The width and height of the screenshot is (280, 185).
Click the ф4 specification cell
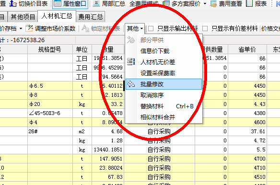50,122
